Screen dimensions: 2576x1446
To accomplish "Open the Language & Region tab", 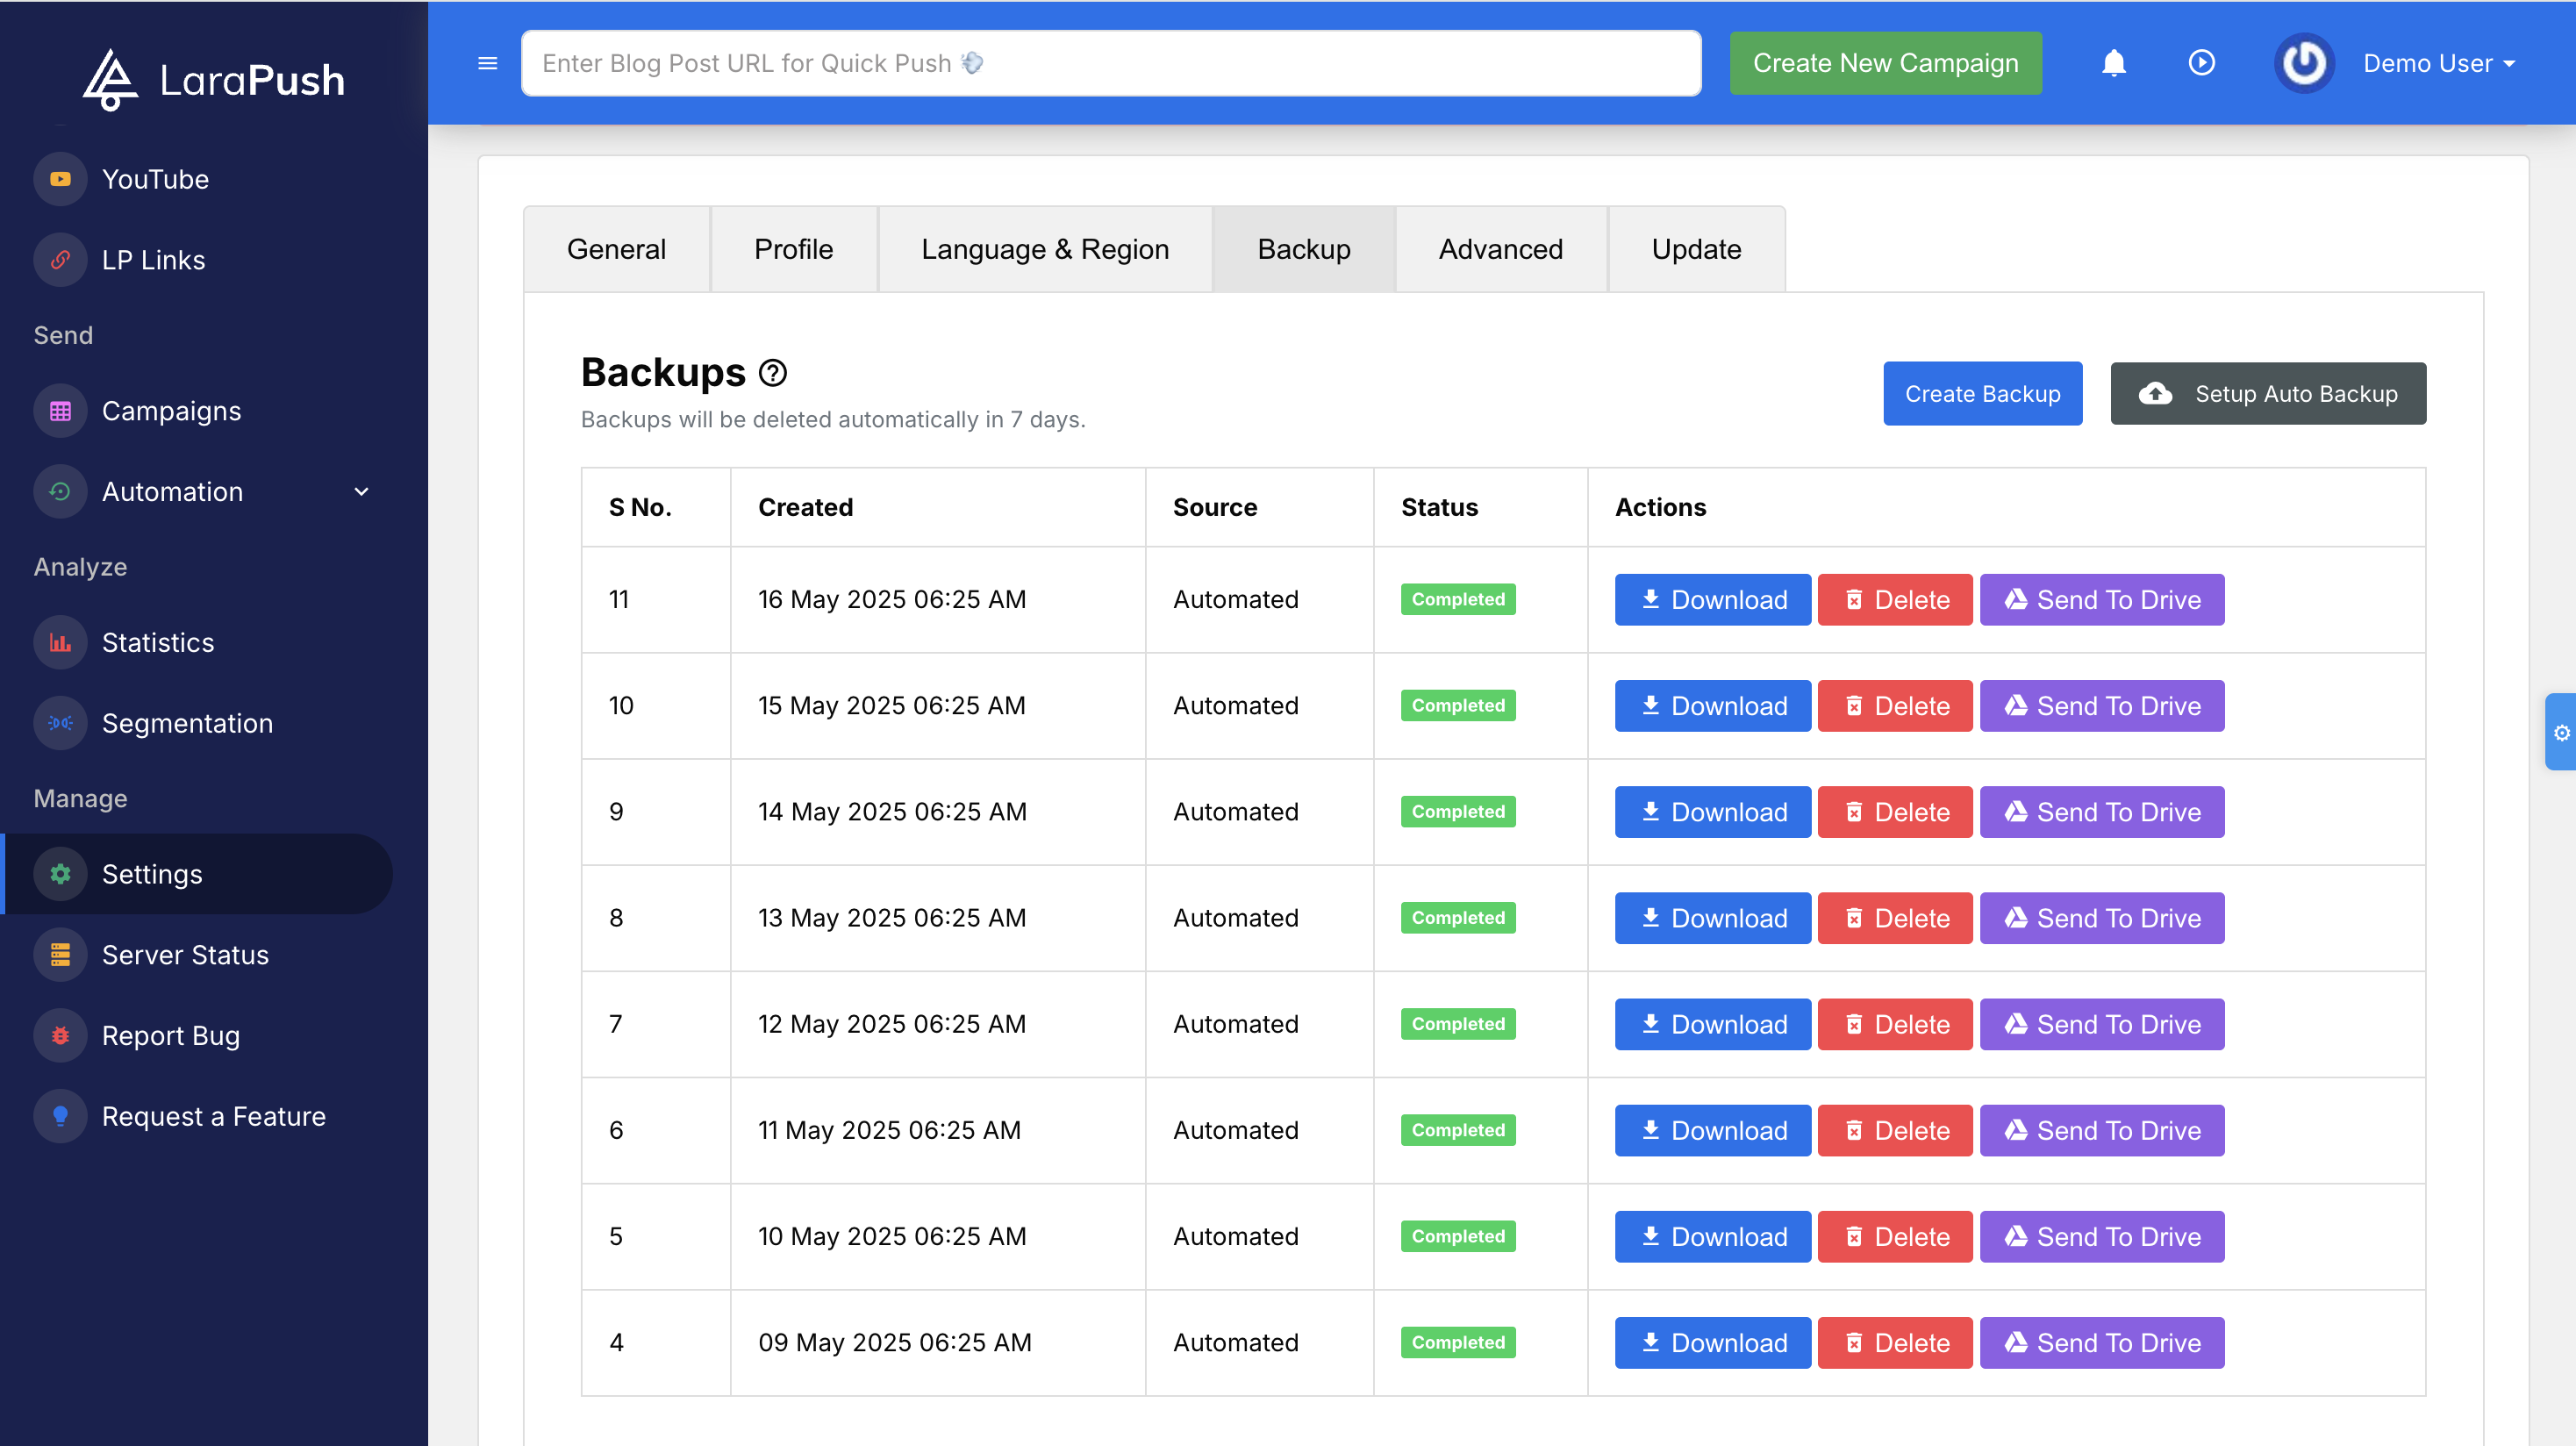I will 1045,249.
